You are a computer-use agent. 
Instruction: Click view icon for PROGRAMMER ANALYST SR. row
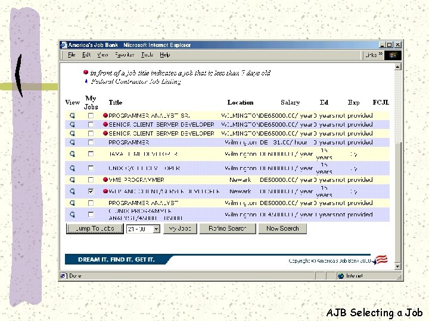(72, 116)
